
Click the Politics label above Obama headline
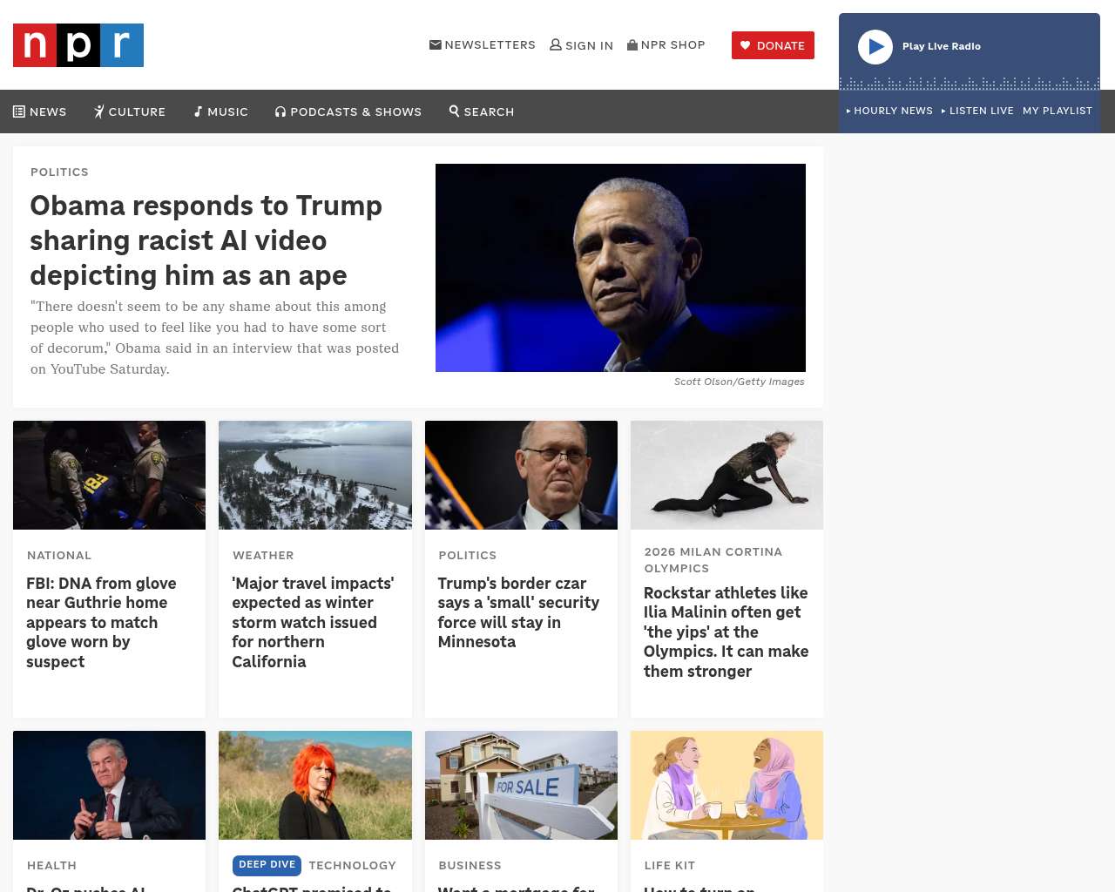coord(59,172)
